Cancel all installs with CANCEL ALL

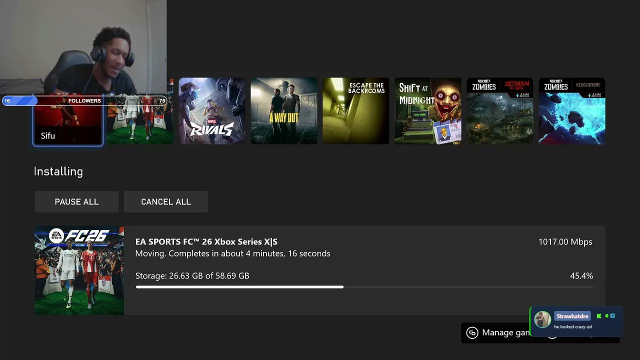point(166,201)
